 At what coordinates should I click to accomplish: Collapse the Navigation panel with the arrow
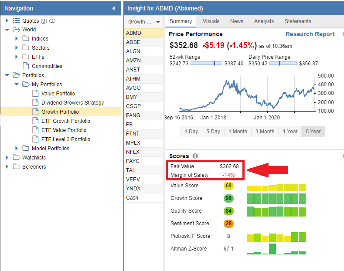tap(113, 8)
